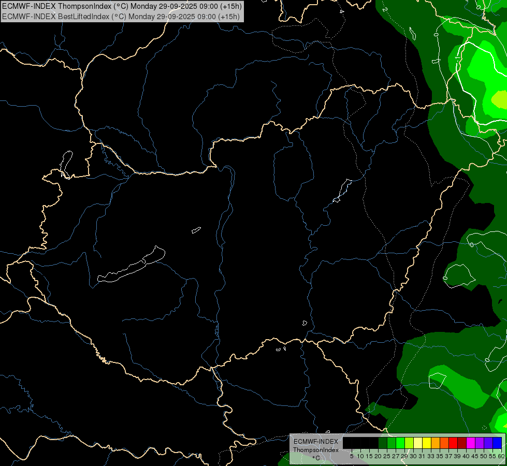Image resolution: width=507 pixels, height=466 pixels.
Task: Select the orange-red 35–37 legend swatch
Action: 444,443
